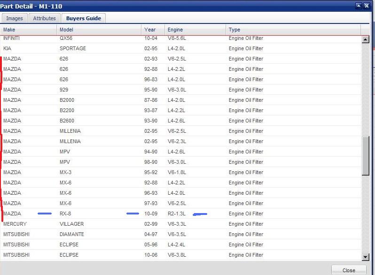Select the Mazda RX-8 row
This screenshot has width=375, height=275.
[x=180, y=214]
